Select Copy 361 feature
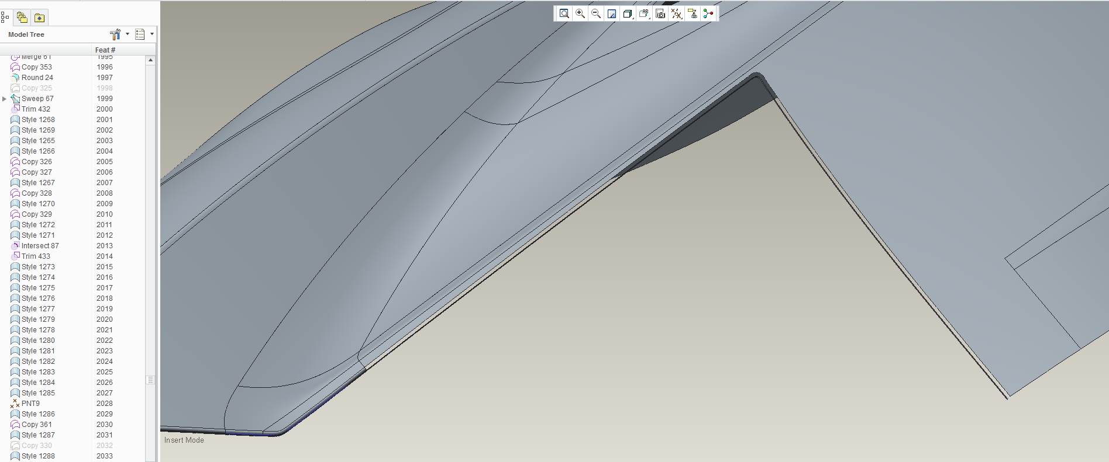1109x462 pixels. 37,425
